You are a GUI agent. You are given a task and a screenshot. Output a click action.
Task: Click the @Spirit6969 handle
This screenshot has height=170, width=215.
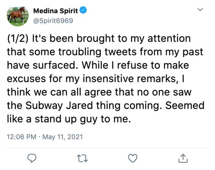(53, 20)
